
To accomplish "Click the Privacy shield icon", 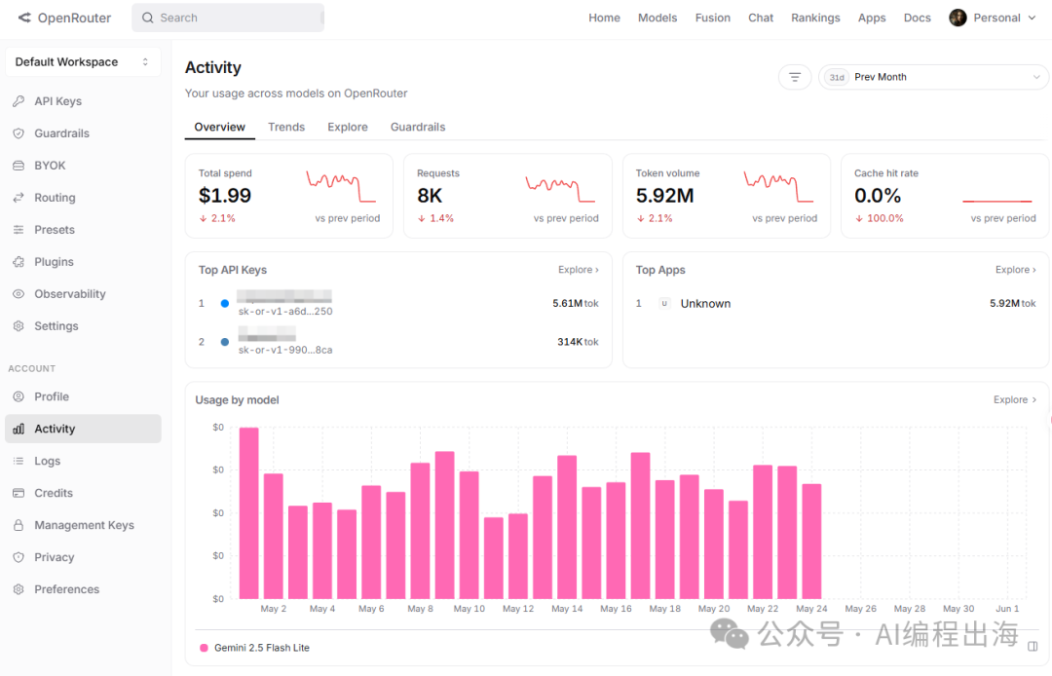I will 19,557.
